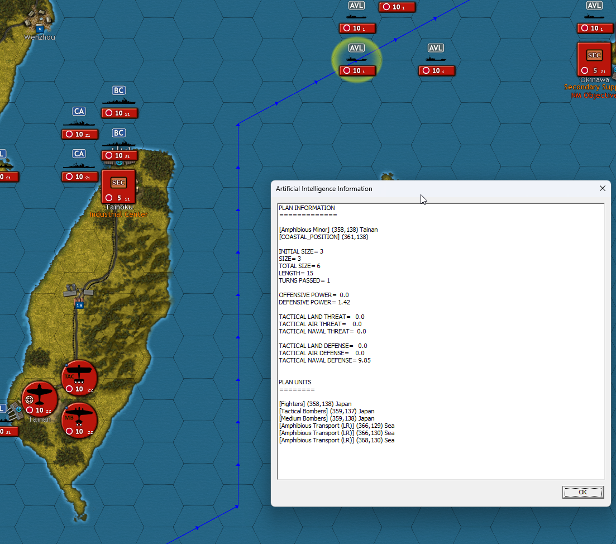Select the AVL carrier at the top center
Image resolution: width=616 pixels, height=544 pixels.
click(356, 6)
